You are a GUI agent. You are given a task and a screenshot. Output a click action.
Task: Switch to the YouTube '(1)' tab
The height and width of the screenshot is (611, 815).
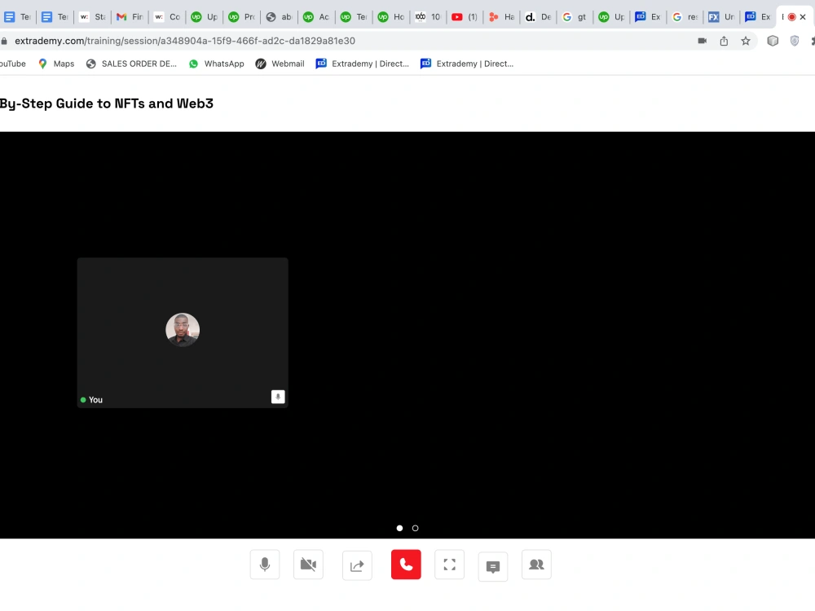pos(465,16)
